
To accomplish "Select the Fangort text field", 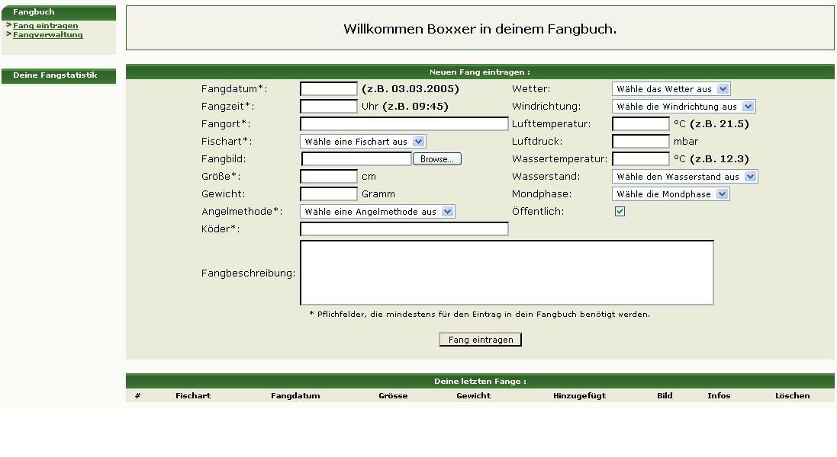I will pos(404,124).
